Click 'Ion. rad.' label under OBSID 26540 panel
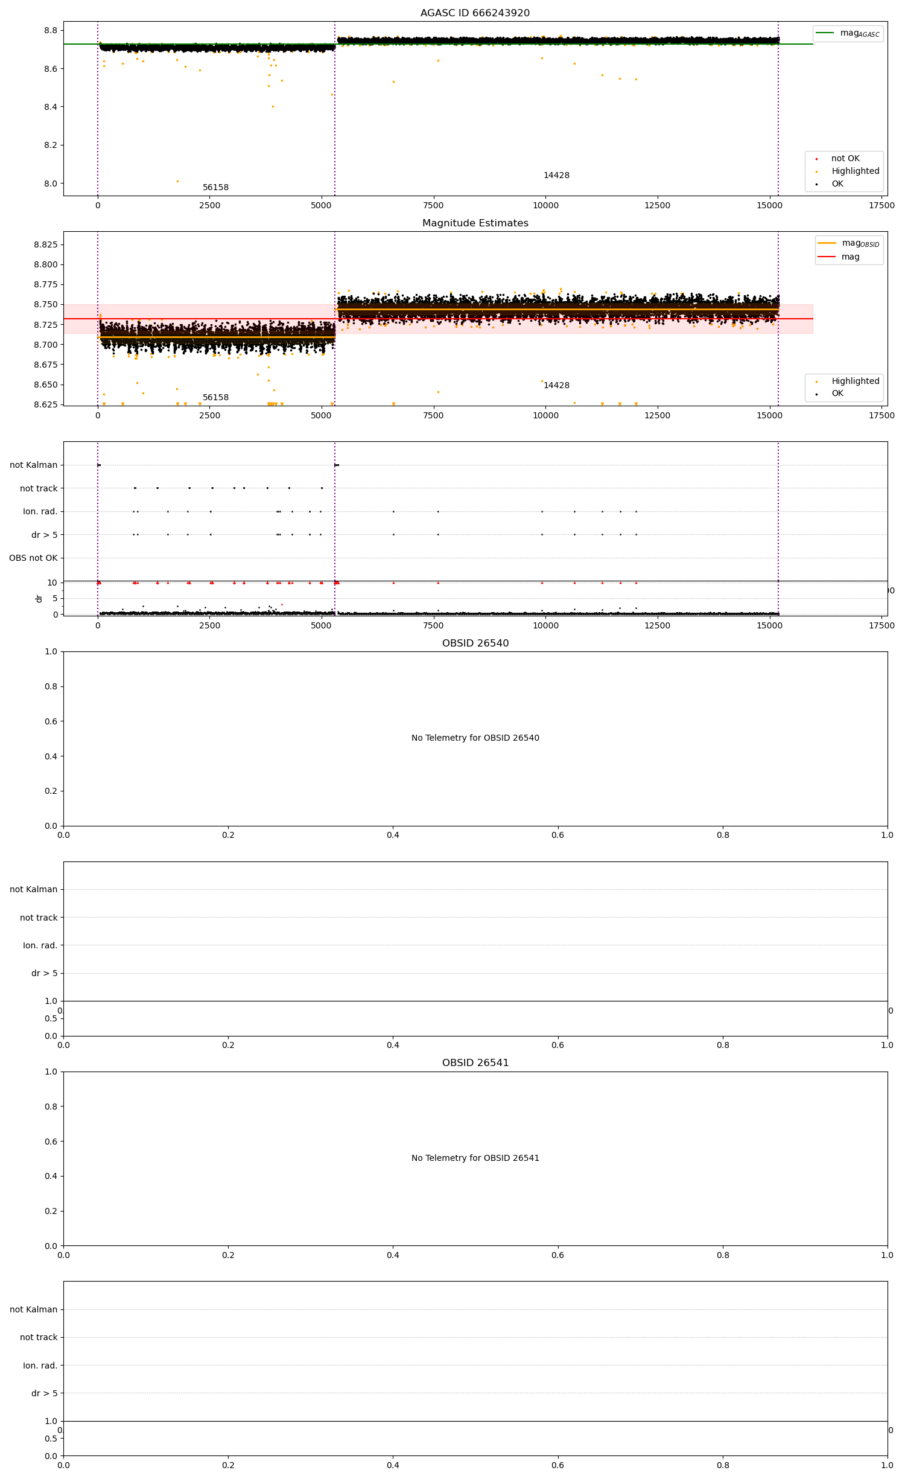Viewport: 905px width, 1479px height. tap(40, 946)
